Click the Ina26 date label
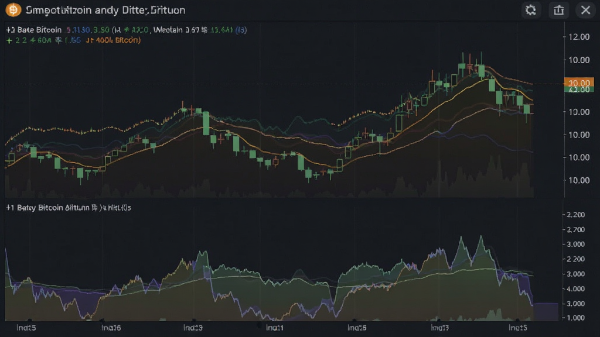This screenshot has width=600, height=337. point(111,328)
